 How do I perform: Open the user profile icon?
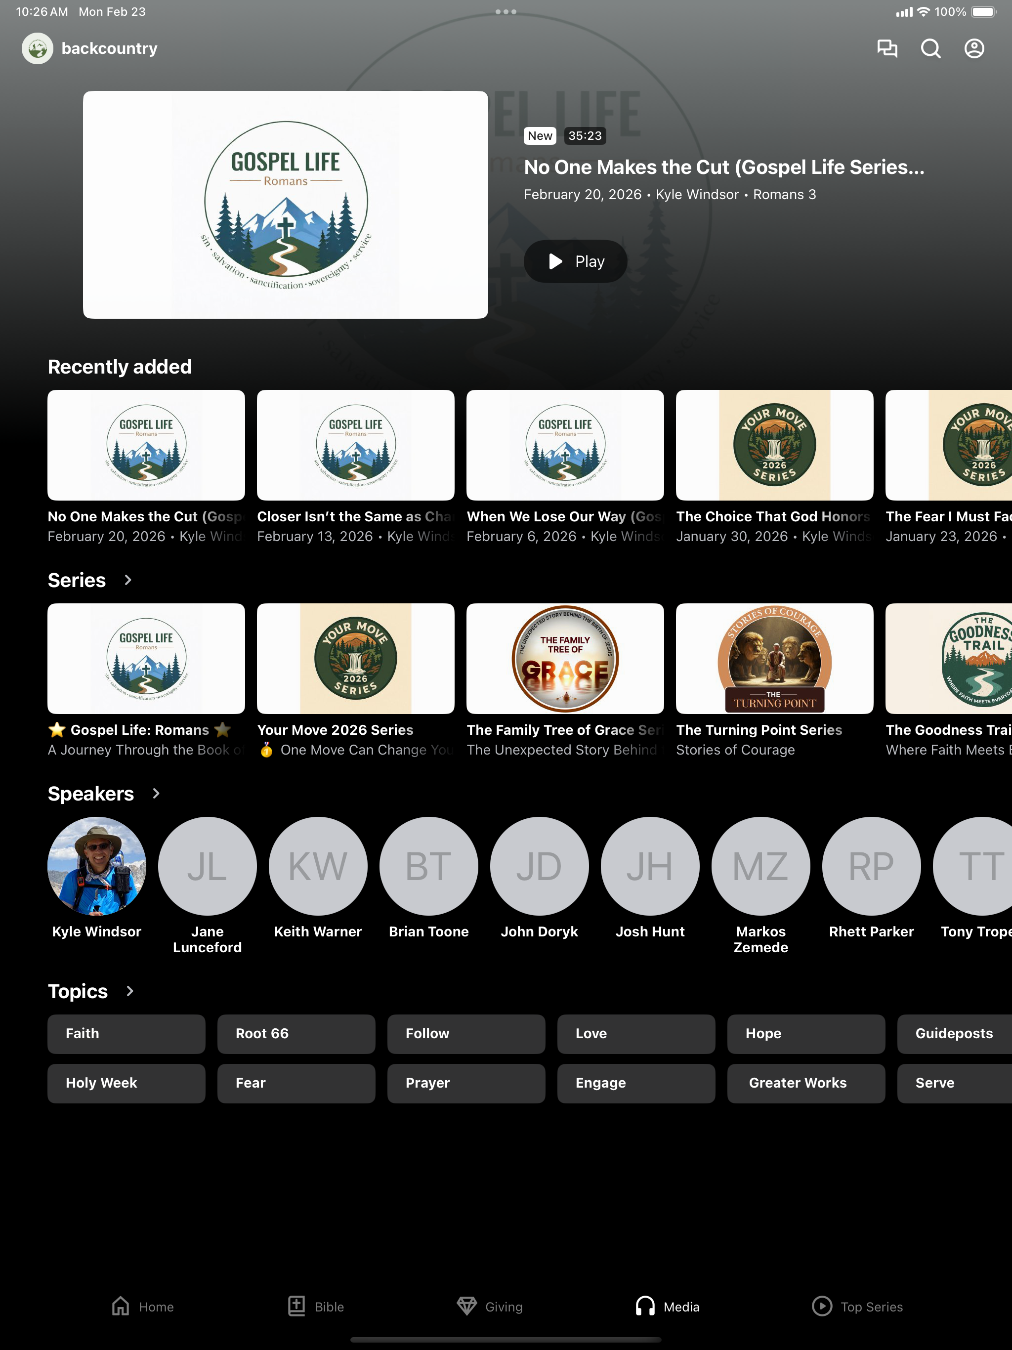tap(974, 48)
